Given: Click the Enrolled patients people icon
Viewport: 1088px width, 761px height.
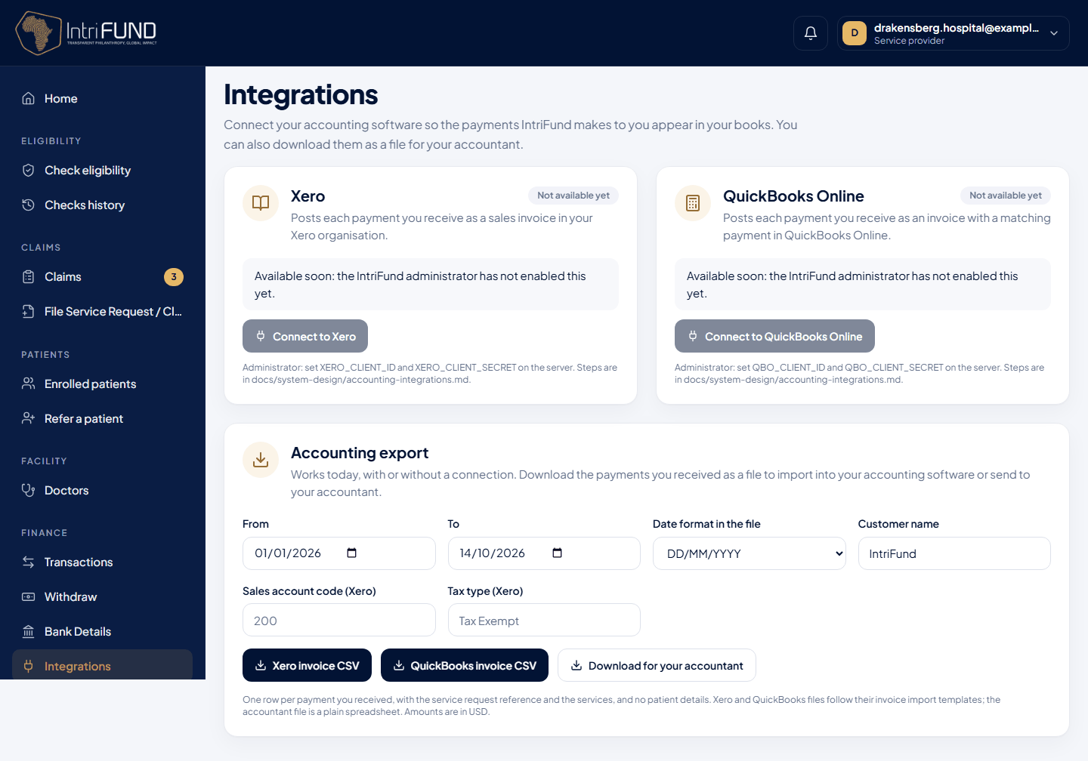Looking at the screenshot, I should point(29,384).
